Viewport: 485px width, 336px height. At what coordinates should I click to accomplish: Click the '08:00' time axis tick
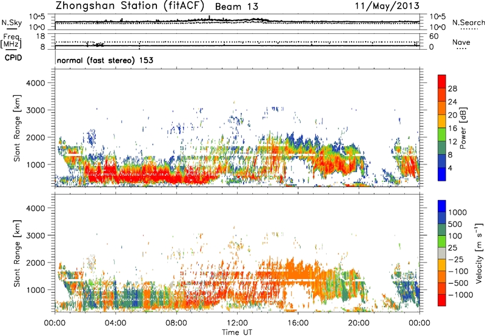pos(176,323)
